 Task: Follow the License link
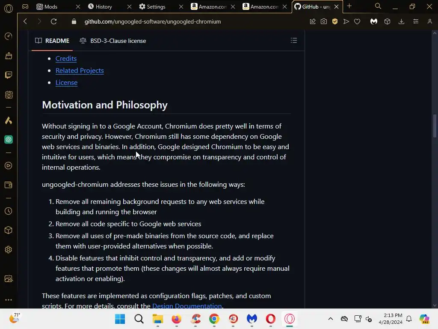pos(66,83)
